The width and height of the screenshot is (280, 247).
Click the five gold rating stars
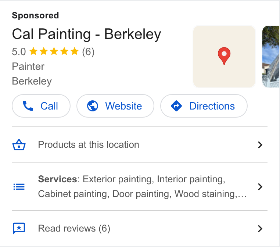[54, 51]
